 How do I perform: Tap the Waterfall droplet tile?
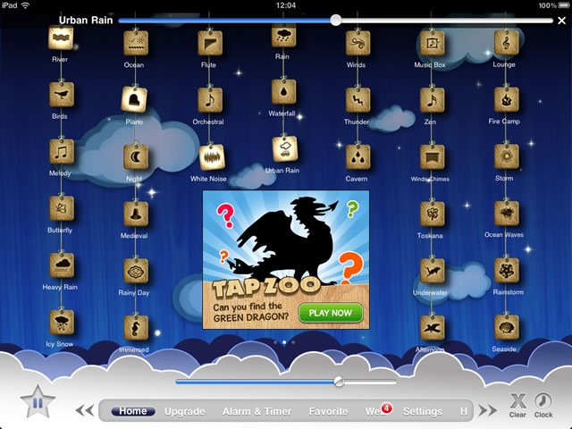point(283,92)
